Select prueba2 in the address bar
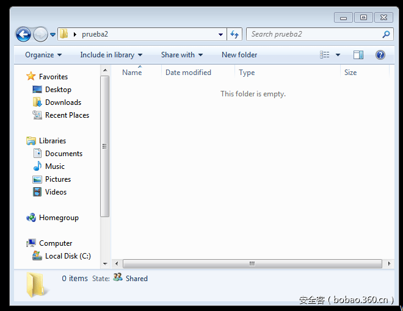The image size is (403, 311). [95, 34]
